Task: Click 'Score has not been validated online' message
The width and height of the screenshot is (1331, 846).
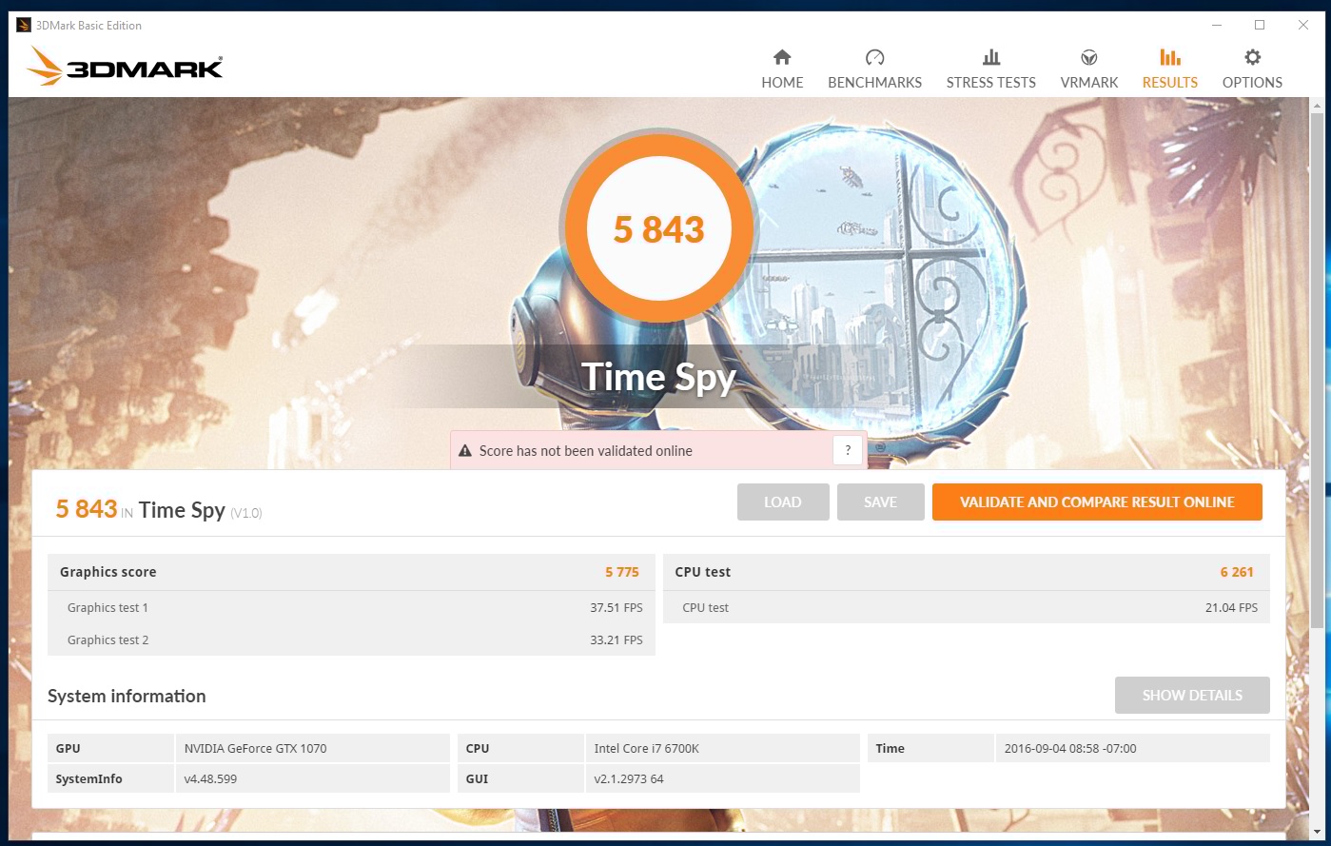Action: point(586,451)
